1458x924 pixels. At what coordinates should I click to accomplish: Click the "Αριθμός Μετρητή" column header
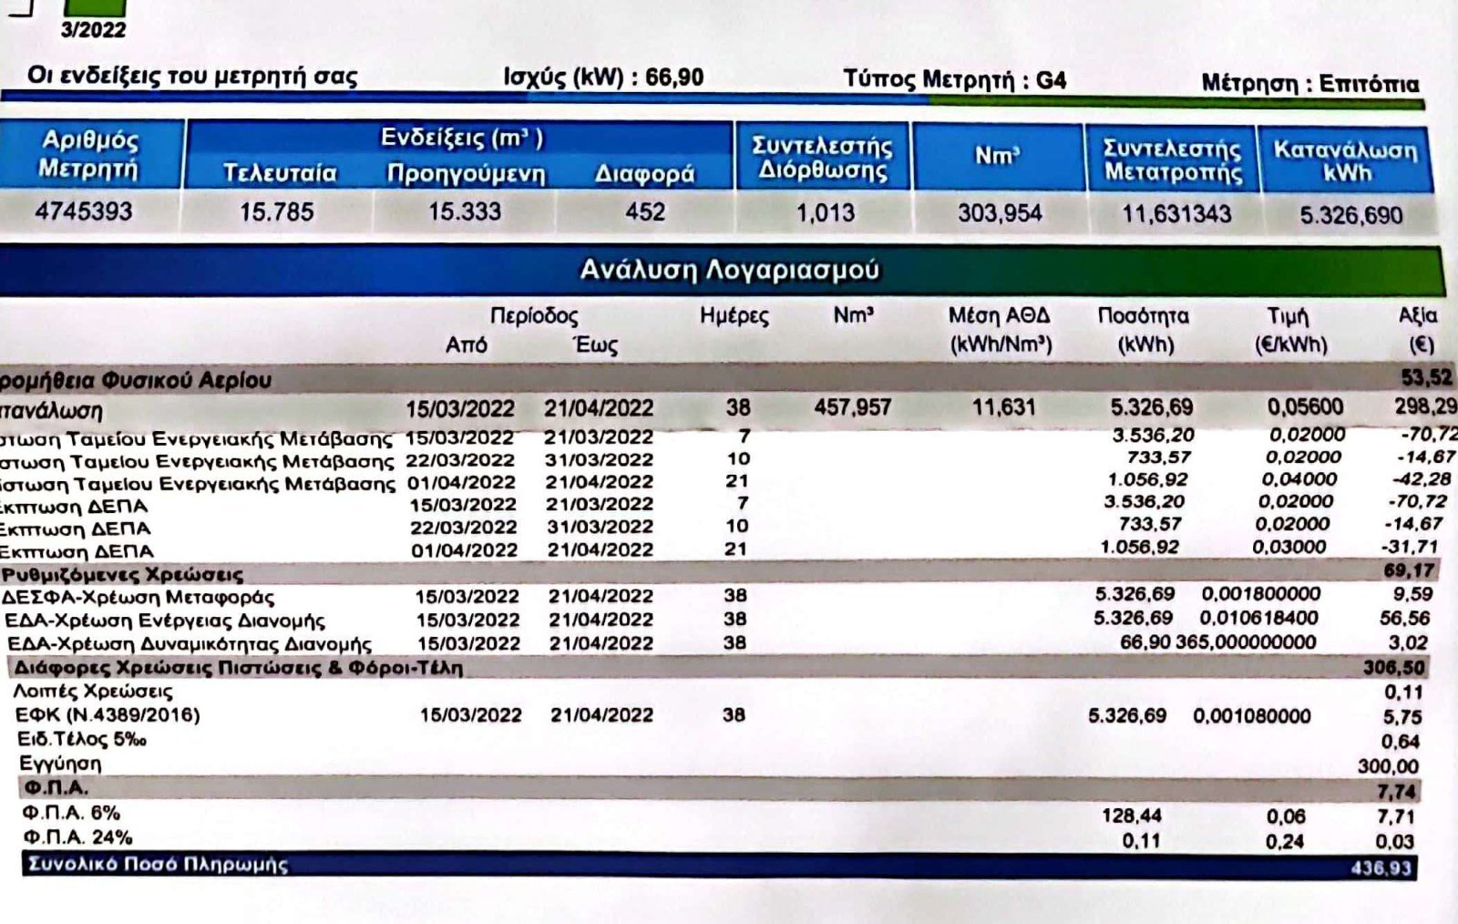coord(89,154)
